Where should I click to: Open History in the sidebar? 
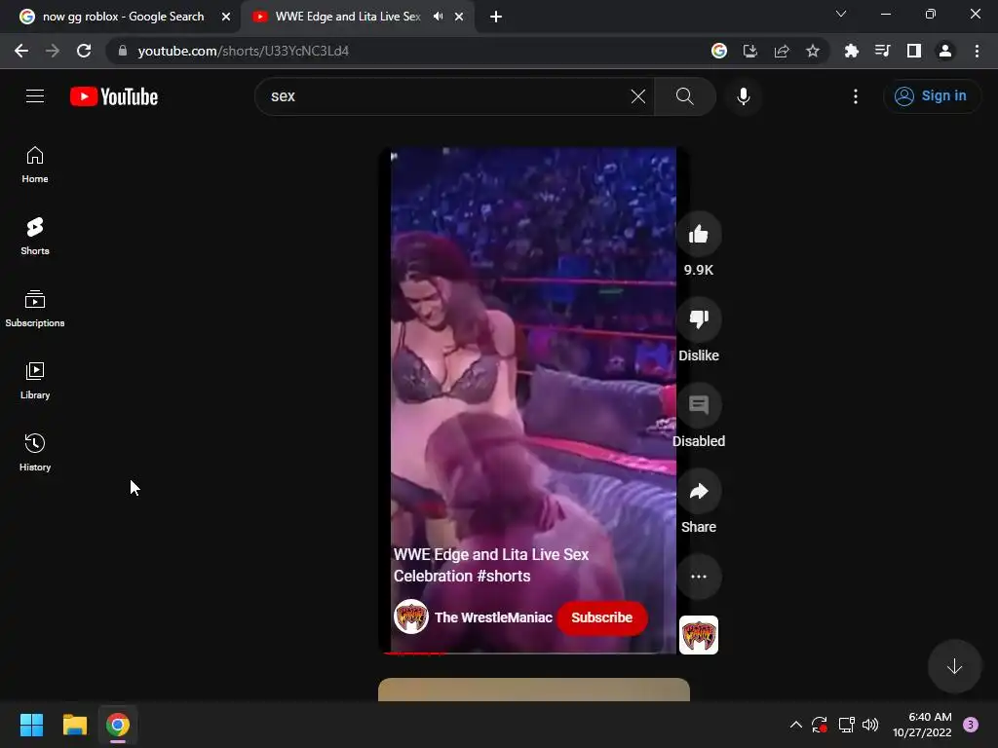point(35,452)
